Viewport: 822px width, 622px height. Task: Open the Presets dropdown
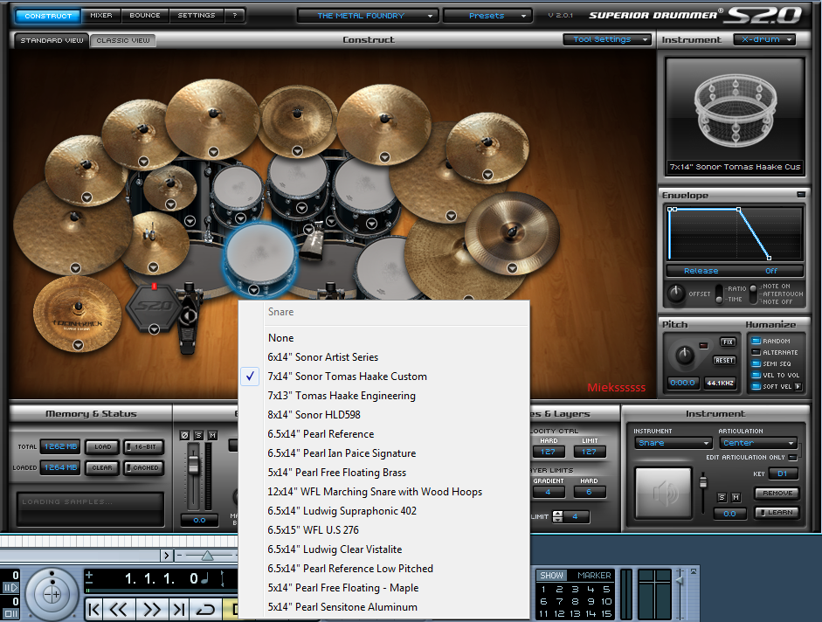click(487, 16)
